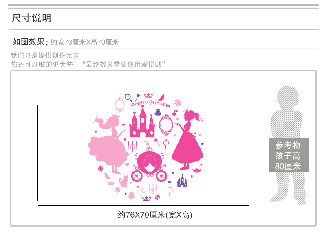This screenshot has height=232, width=322.
Task: Click the pumpkin carriage graphic
Action: tap(149, 164)
